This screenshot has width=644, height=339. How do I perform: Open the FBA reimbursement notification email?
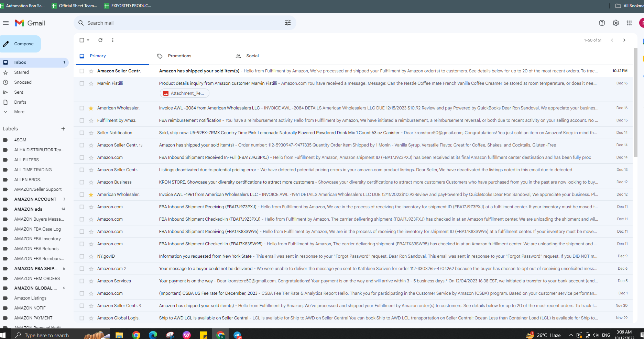(x=353, y=120)
